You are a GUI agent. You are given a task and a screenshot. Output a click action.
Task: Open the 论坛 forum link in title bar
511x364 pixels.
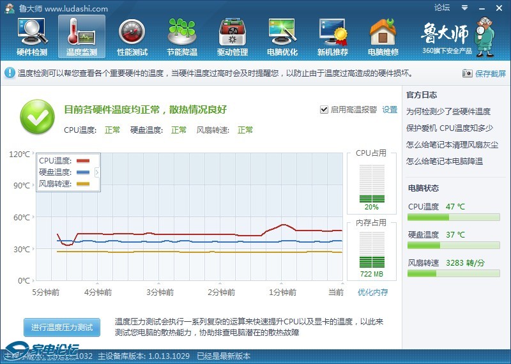point(442,8)
